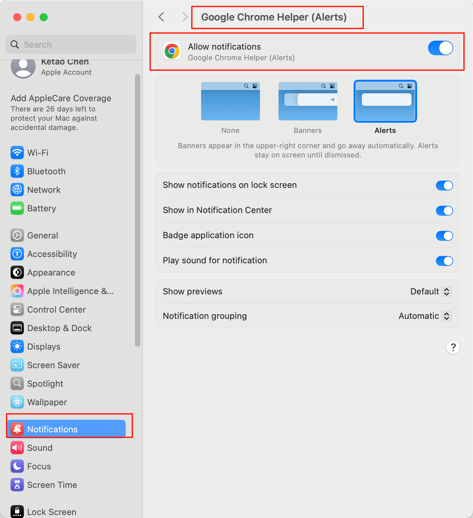Open Displays label in sidebar
The width and height of the screenshot is (473, 518).
tap(44, 346)
